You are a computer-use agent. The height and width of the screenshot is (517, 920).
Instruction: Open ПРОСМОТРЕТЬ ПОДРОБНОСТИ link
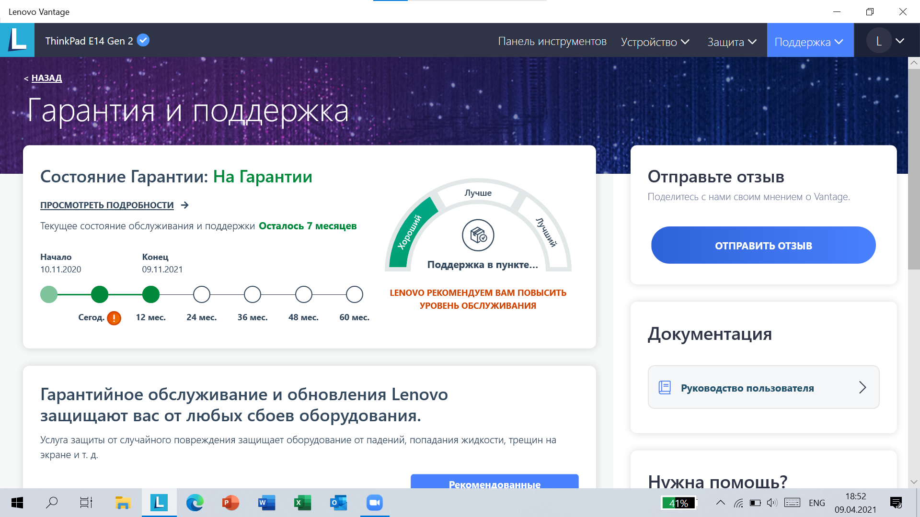[x=107, y=205]
